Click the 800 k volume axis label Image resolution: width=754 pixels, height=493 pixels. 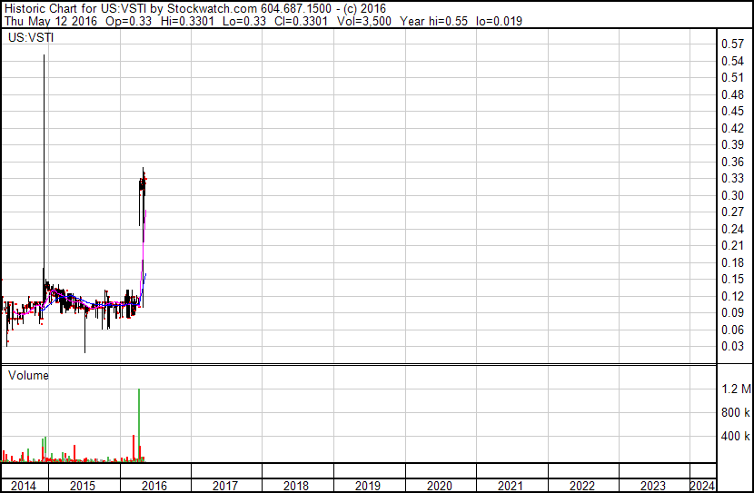click(x=735, y=413)
